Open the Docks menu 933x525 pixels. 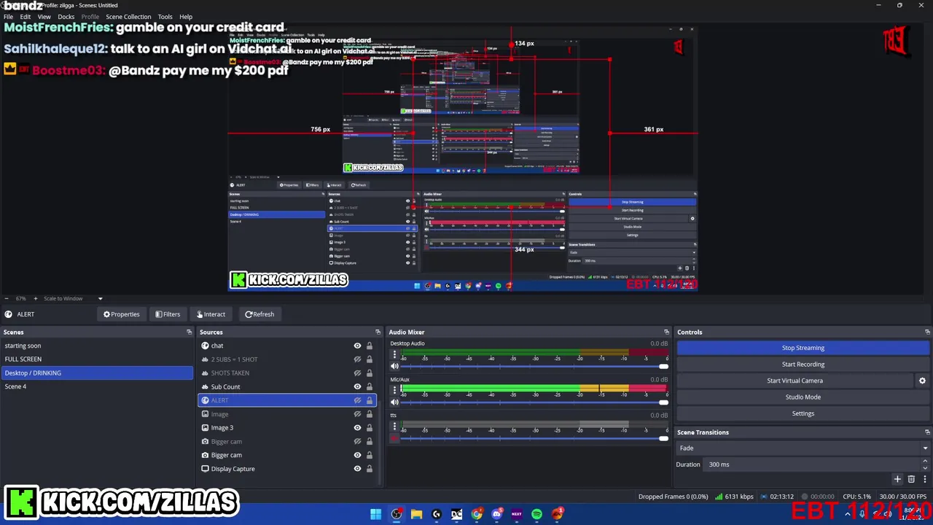click(66, 17)
